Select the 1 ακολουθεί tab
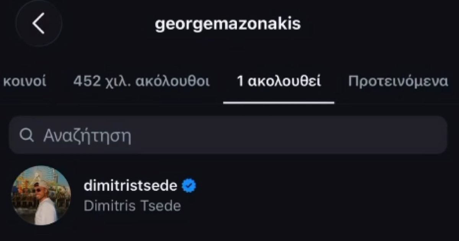The width and height of the screenshot is (459, 241). coord(279,81)
